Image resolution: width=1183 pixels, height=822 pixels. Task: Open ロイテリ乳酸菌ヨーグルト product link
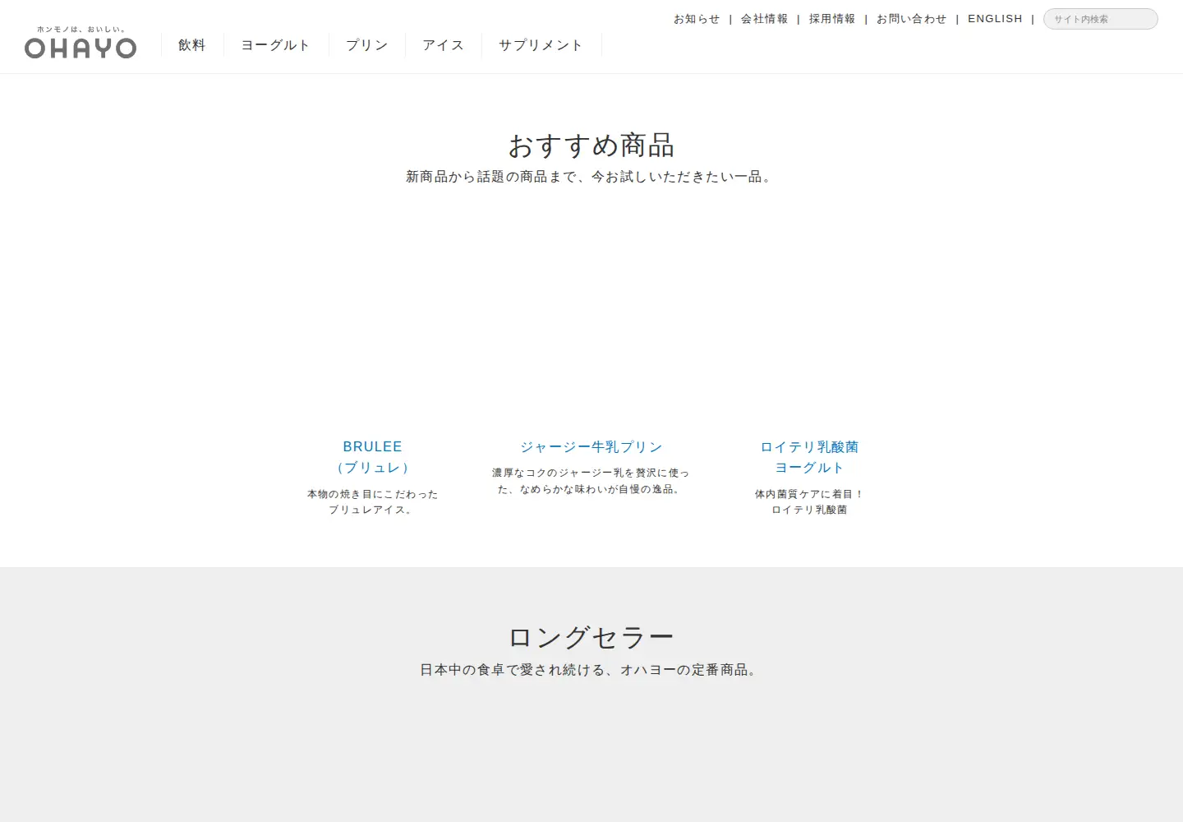click(809, 457)
